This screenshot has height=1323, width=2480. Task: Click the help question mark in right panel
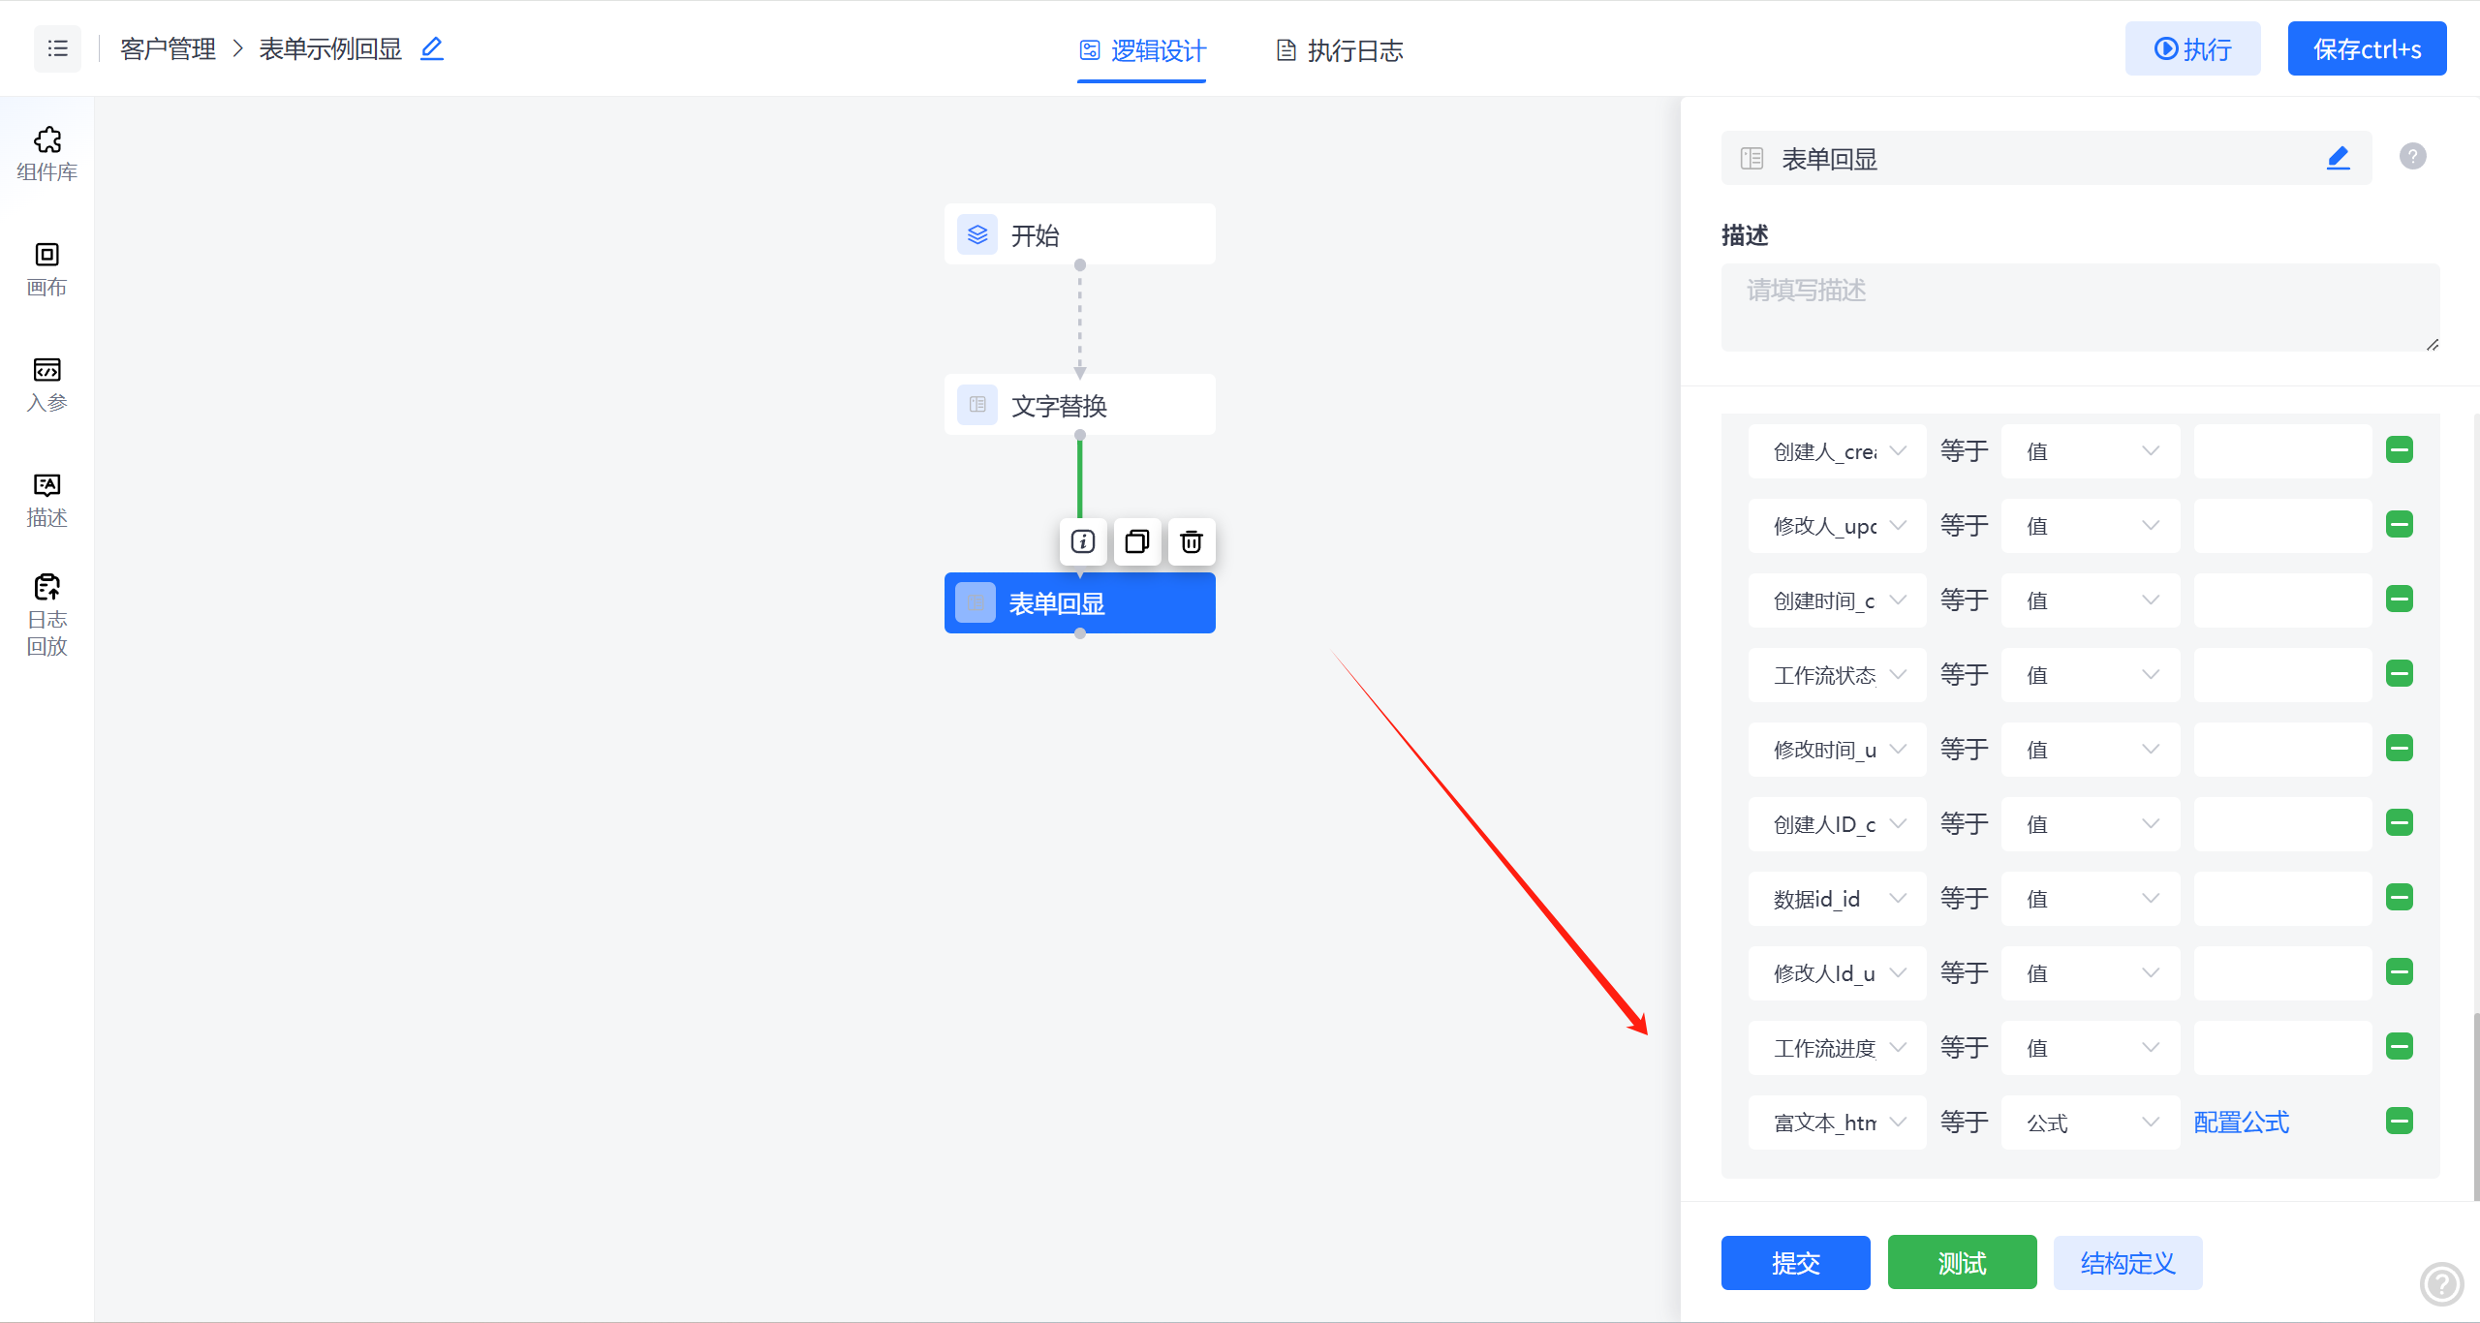click(x=2412, y=156)
